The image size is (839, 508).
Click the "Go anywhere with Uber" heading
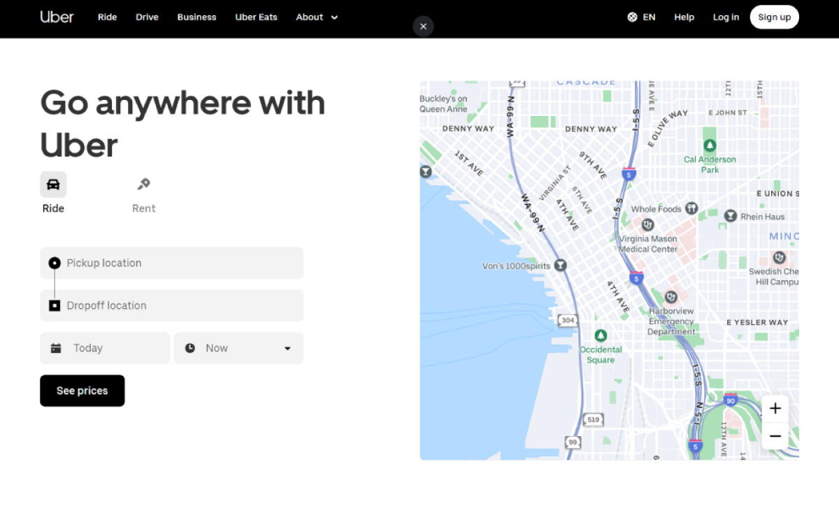tap(182, 124)
